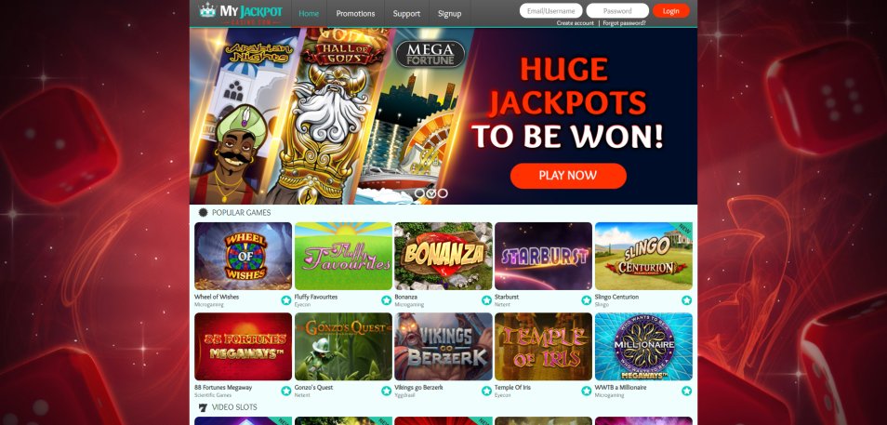
Task: Favorite the 88 Fortunes Megaway star
Action: point(286,391)
